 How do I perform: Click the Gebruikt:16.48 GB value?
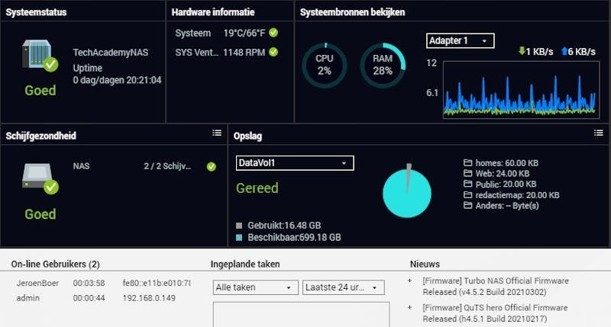point(284,225)
